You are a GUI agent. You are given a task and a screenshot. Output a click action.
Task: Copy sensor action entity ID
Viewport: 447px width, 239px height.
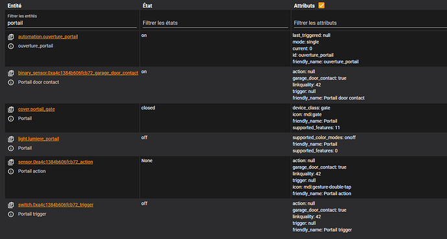(11, 162)
